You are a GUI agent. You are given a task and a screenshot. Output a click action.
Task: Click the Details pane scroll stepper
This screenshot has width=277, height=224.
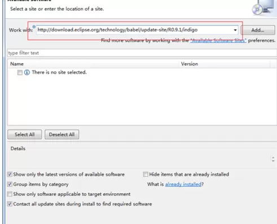click(x=273, y=159)
